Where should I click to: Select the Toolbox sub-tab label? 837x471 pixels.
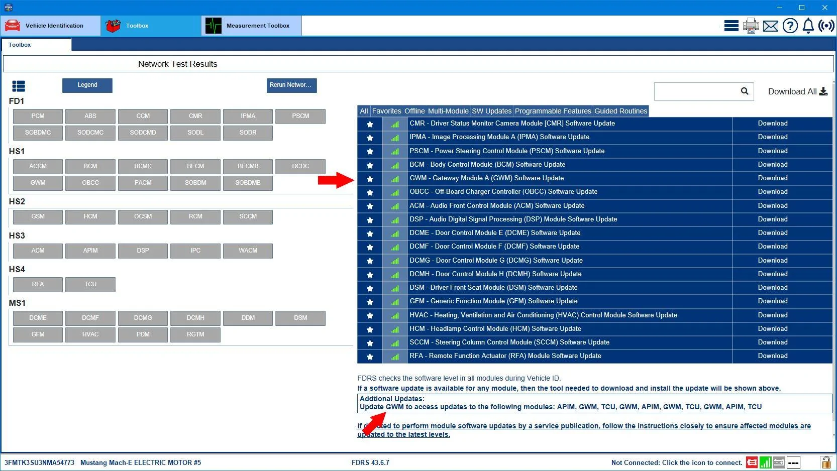(x=20, y=45)
